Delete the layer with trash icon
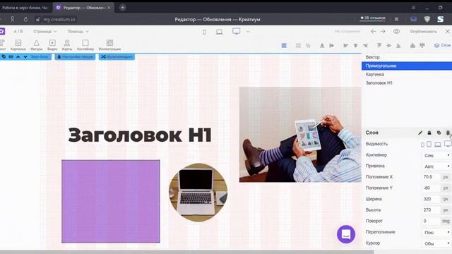Image resolution: width=452 pixels, height=254 pixels. pos(448,133)
